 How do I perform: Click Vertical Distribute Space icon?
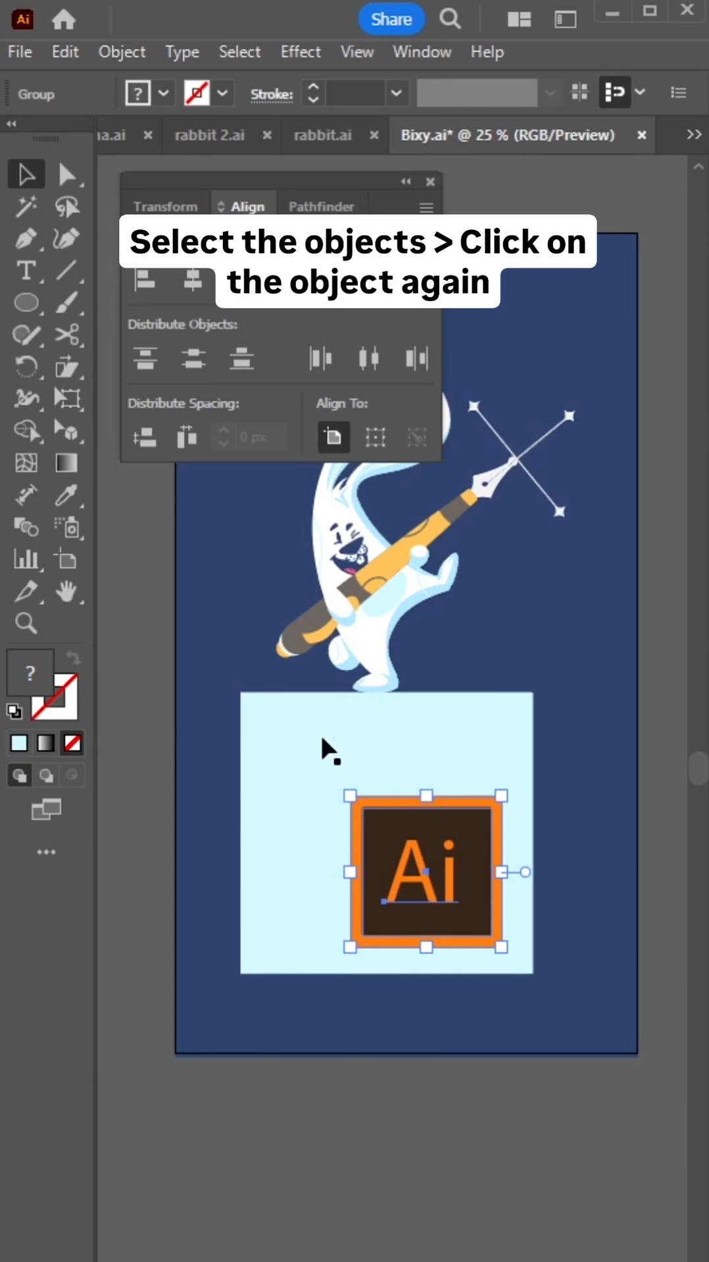pyautogui.click(x=145, y=437)
